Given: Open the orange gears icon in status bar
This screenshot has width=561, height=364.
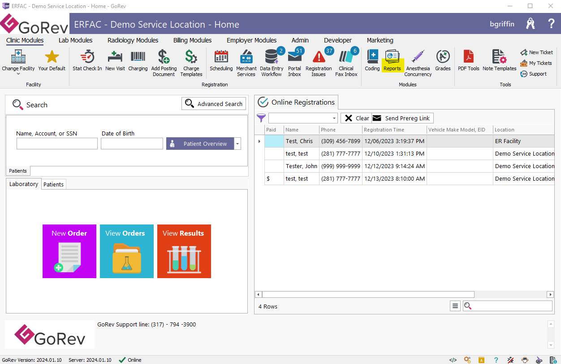Looking at the screenshot, I should [467, 360].
